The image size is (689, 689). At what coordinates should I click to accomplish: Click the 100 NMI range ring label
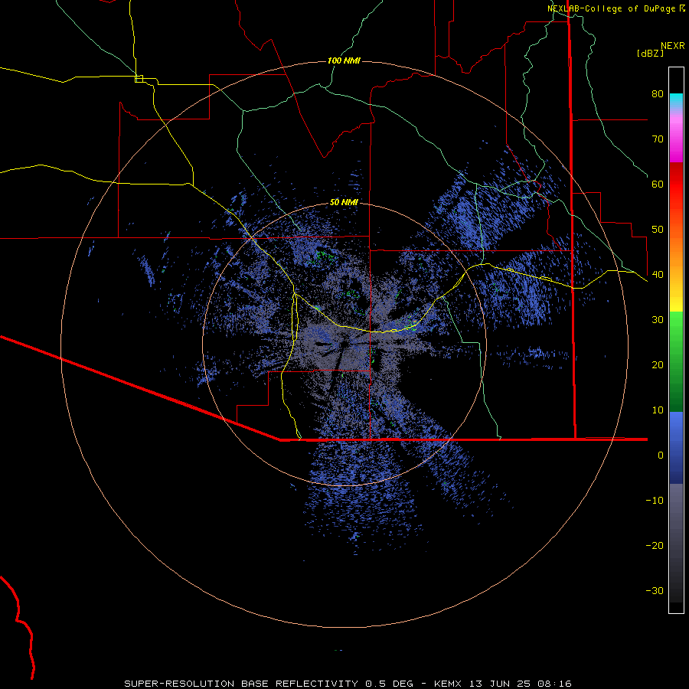(x=344, y=60)
